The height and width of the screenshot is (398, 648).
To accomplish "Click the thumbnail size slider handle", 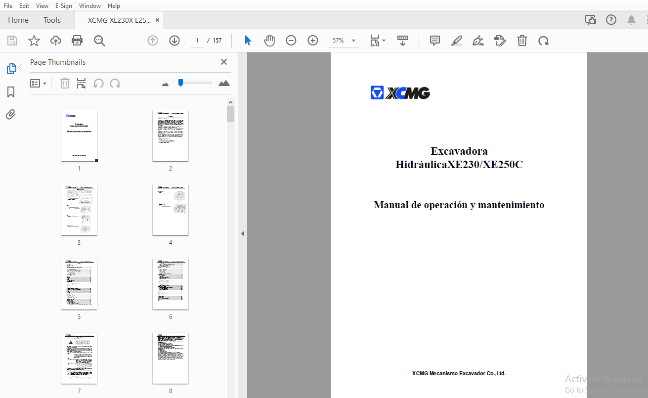I will tap(181, 83).
